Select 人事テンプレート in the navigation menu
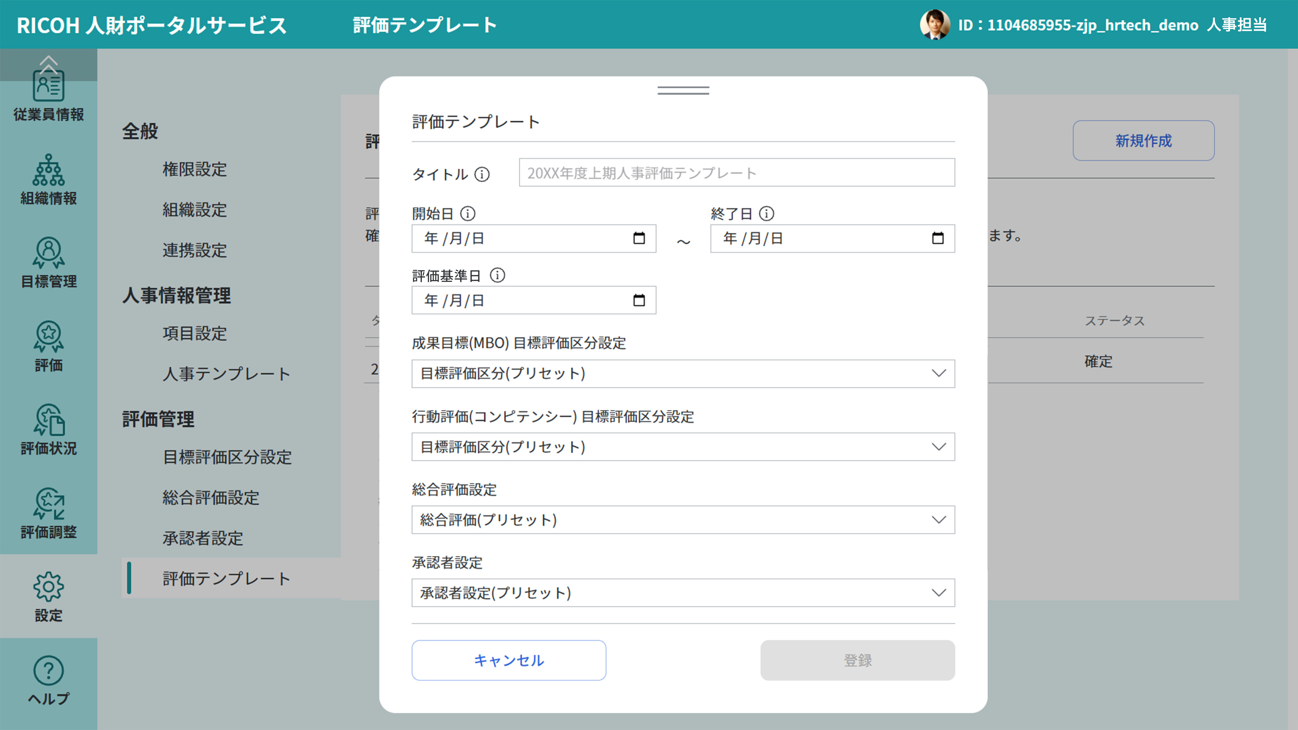Screen dimensions: 1298x730 [225, 374]
